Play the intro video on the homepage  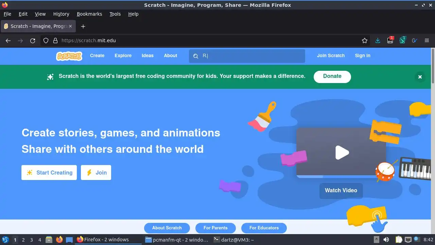click(342, 152)
